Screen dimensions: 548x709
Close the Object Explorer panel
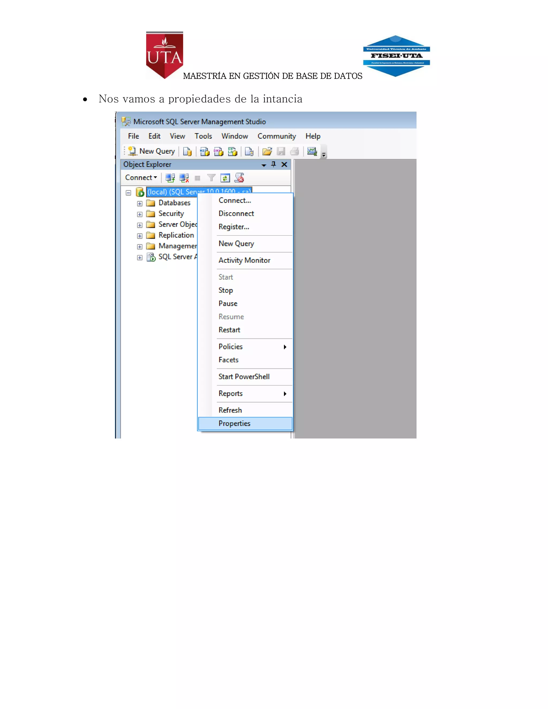pos(284,164)
